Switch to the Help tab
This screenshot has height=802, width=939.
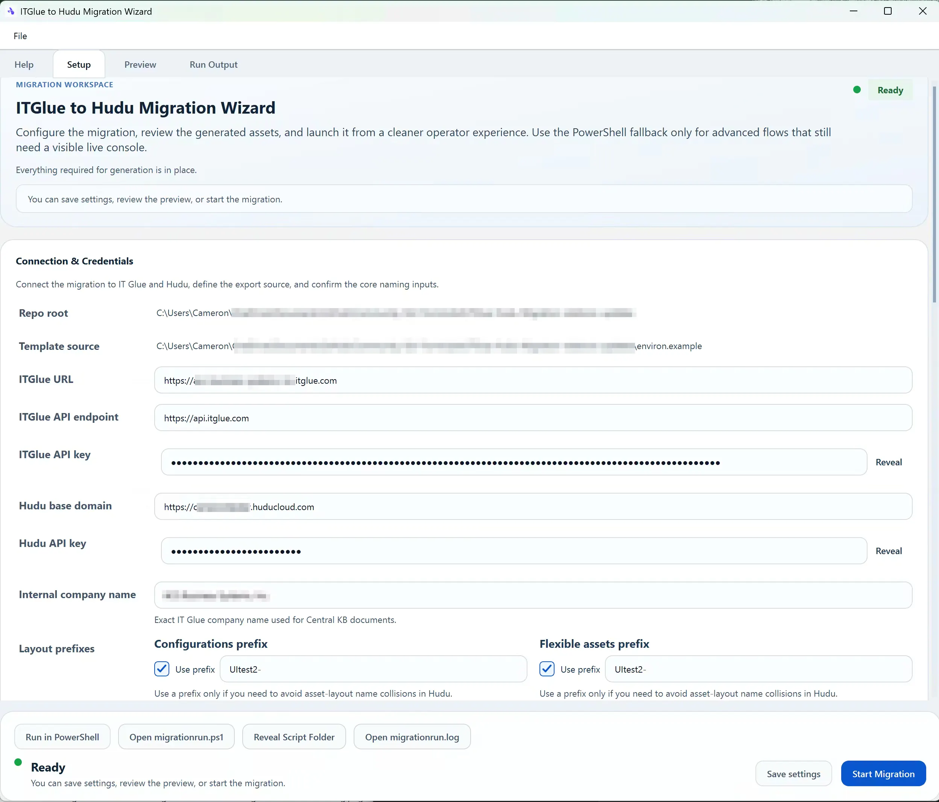coord(24,64)
